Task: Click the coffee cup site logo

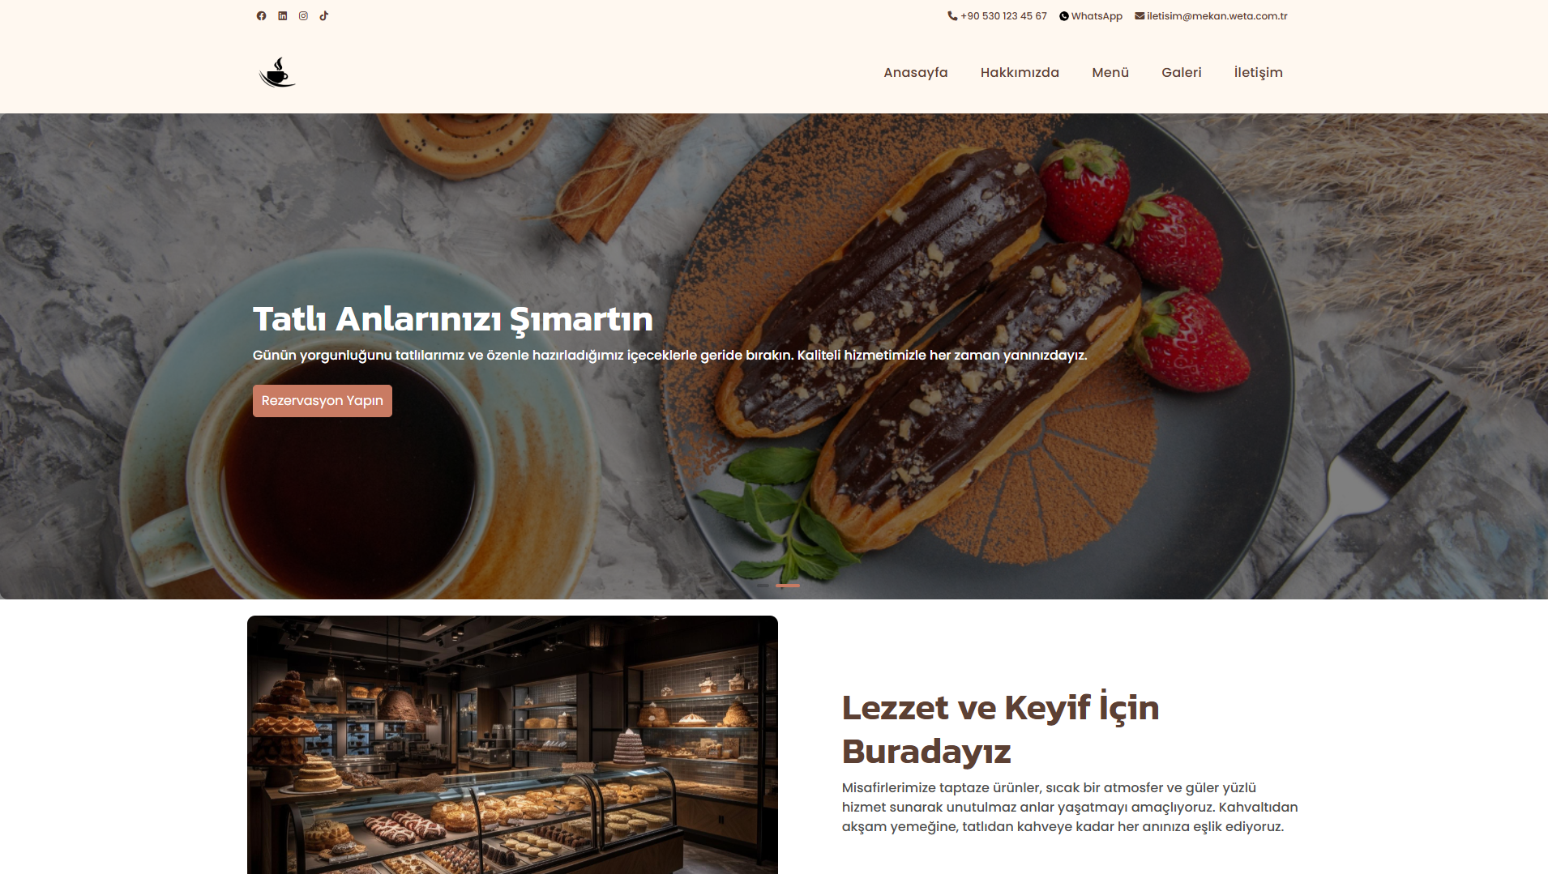Action: 277,72
